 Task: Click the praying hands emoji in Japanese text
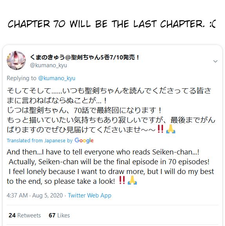pos(171,129)
